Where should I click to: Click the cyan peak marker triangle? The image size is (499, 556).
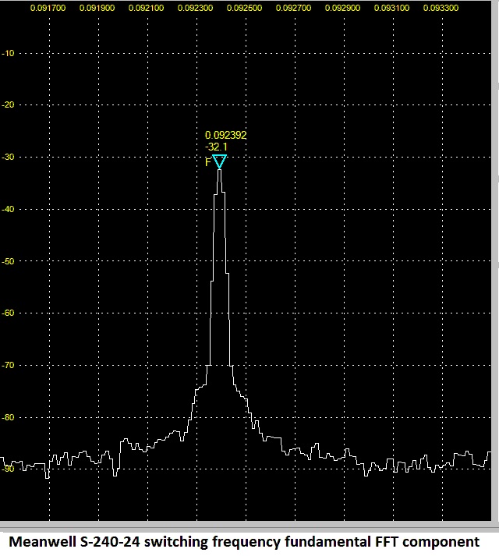point(220,161)
